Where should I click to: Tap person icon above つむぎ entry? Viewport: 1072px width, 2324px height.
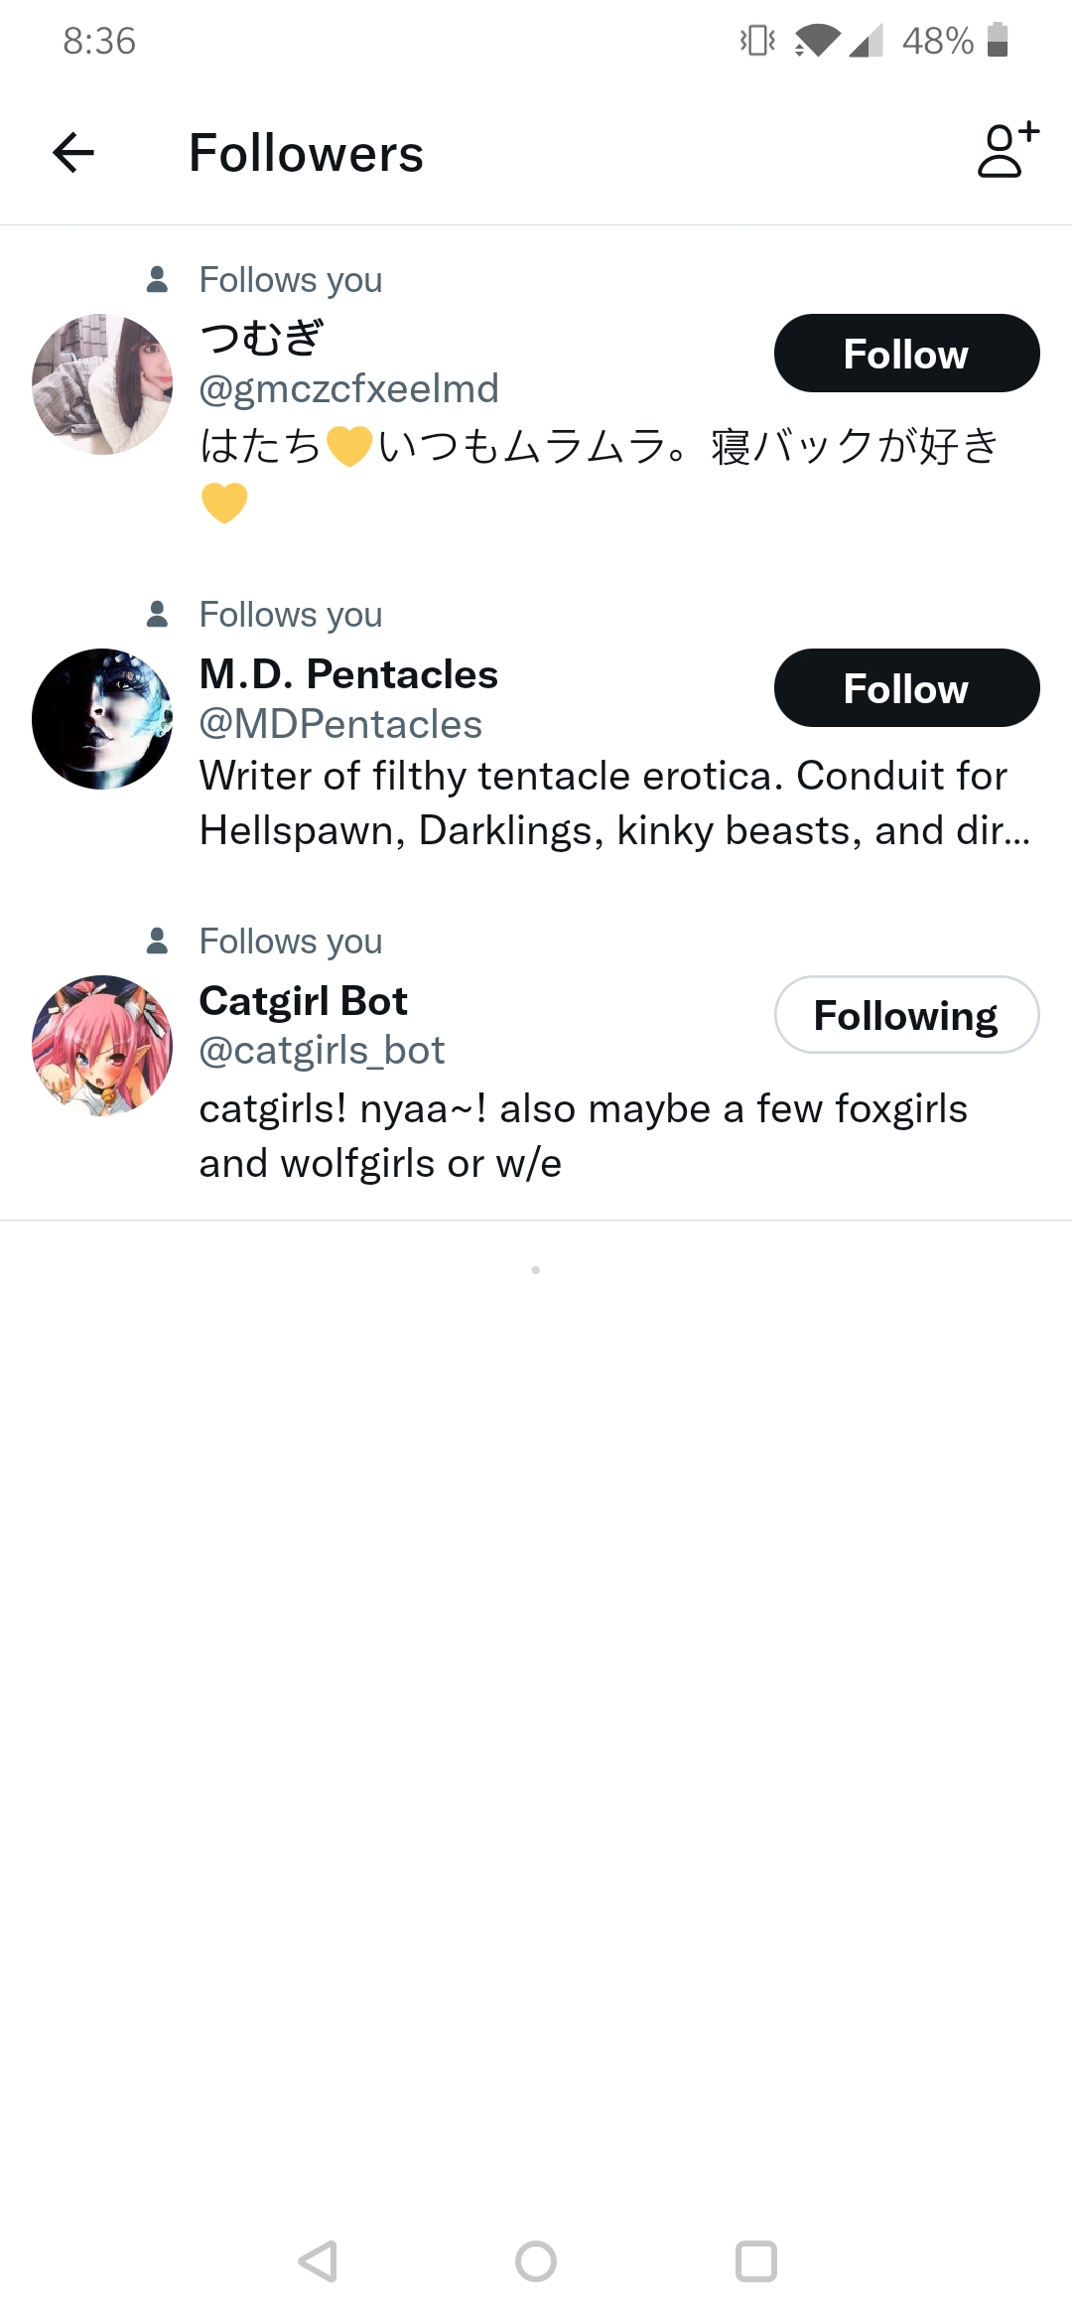(157, 279)
